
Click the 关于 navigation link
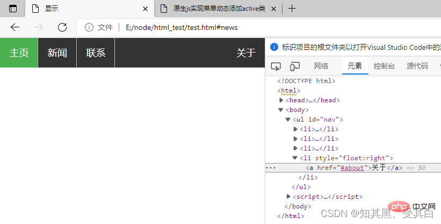[246, 53]
